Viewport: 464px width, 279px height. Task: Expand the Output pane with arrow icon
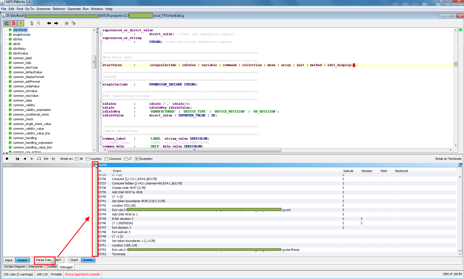pyautogui.click(x=94, y=165)
